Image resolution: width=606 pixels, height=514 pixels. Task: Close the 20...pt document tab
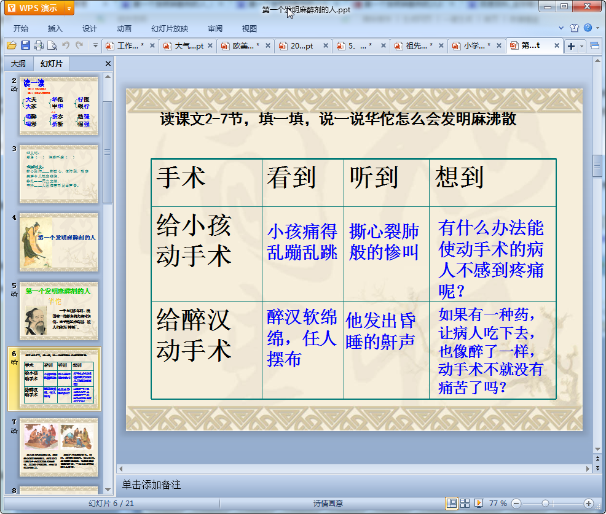click(326, 45)
